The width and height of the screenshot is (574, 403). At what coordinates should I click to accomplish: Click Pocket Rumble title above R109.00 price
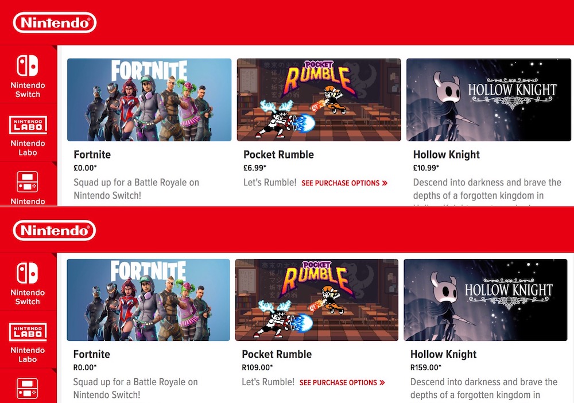pyautogui.click(x=277, y=354)
